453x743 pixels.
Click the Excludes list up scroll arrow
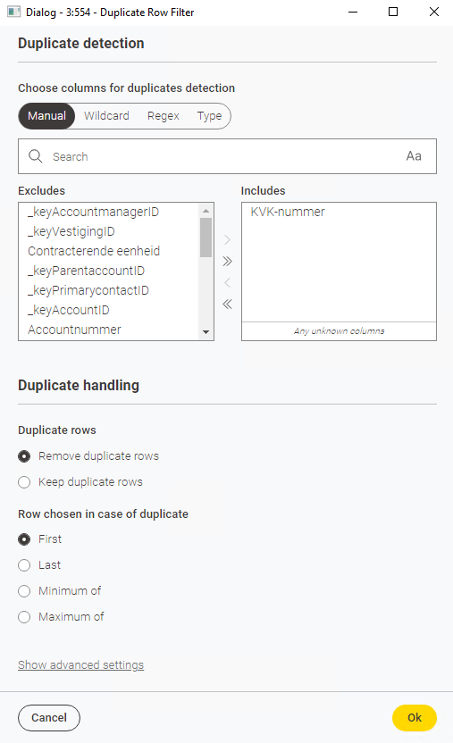[x=206, y=211]
